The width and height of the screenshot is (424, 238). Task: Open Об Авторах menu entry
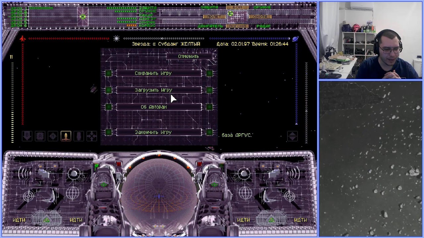point(159,107)
